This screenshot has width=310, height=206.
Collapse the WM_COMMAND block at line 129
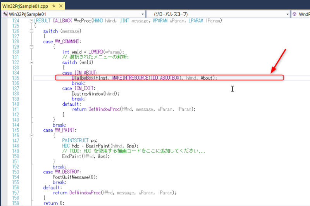[x=31, y=47]
